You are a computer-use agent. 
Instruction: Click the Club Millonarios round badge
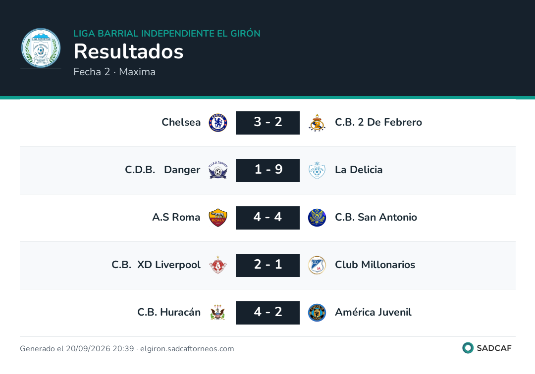tap(317, 265)
